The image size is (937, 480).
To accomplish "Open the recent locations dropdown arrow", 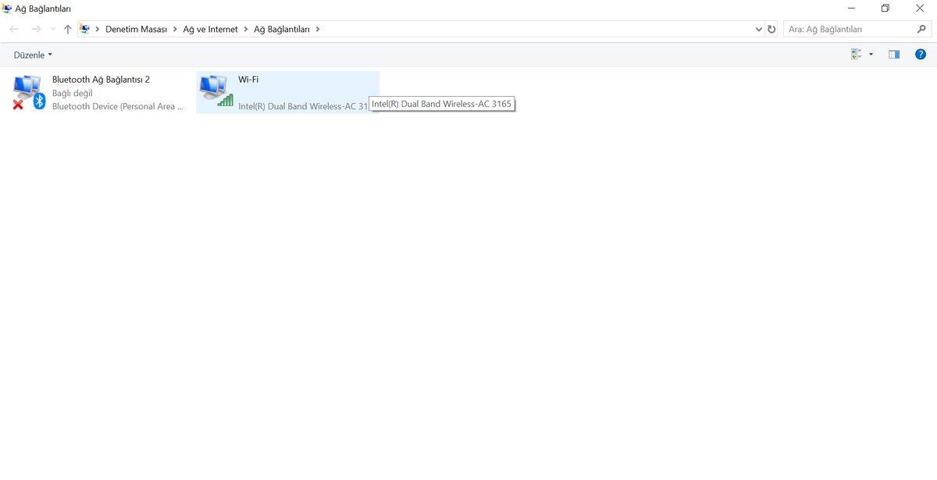I will pos(52,30).
